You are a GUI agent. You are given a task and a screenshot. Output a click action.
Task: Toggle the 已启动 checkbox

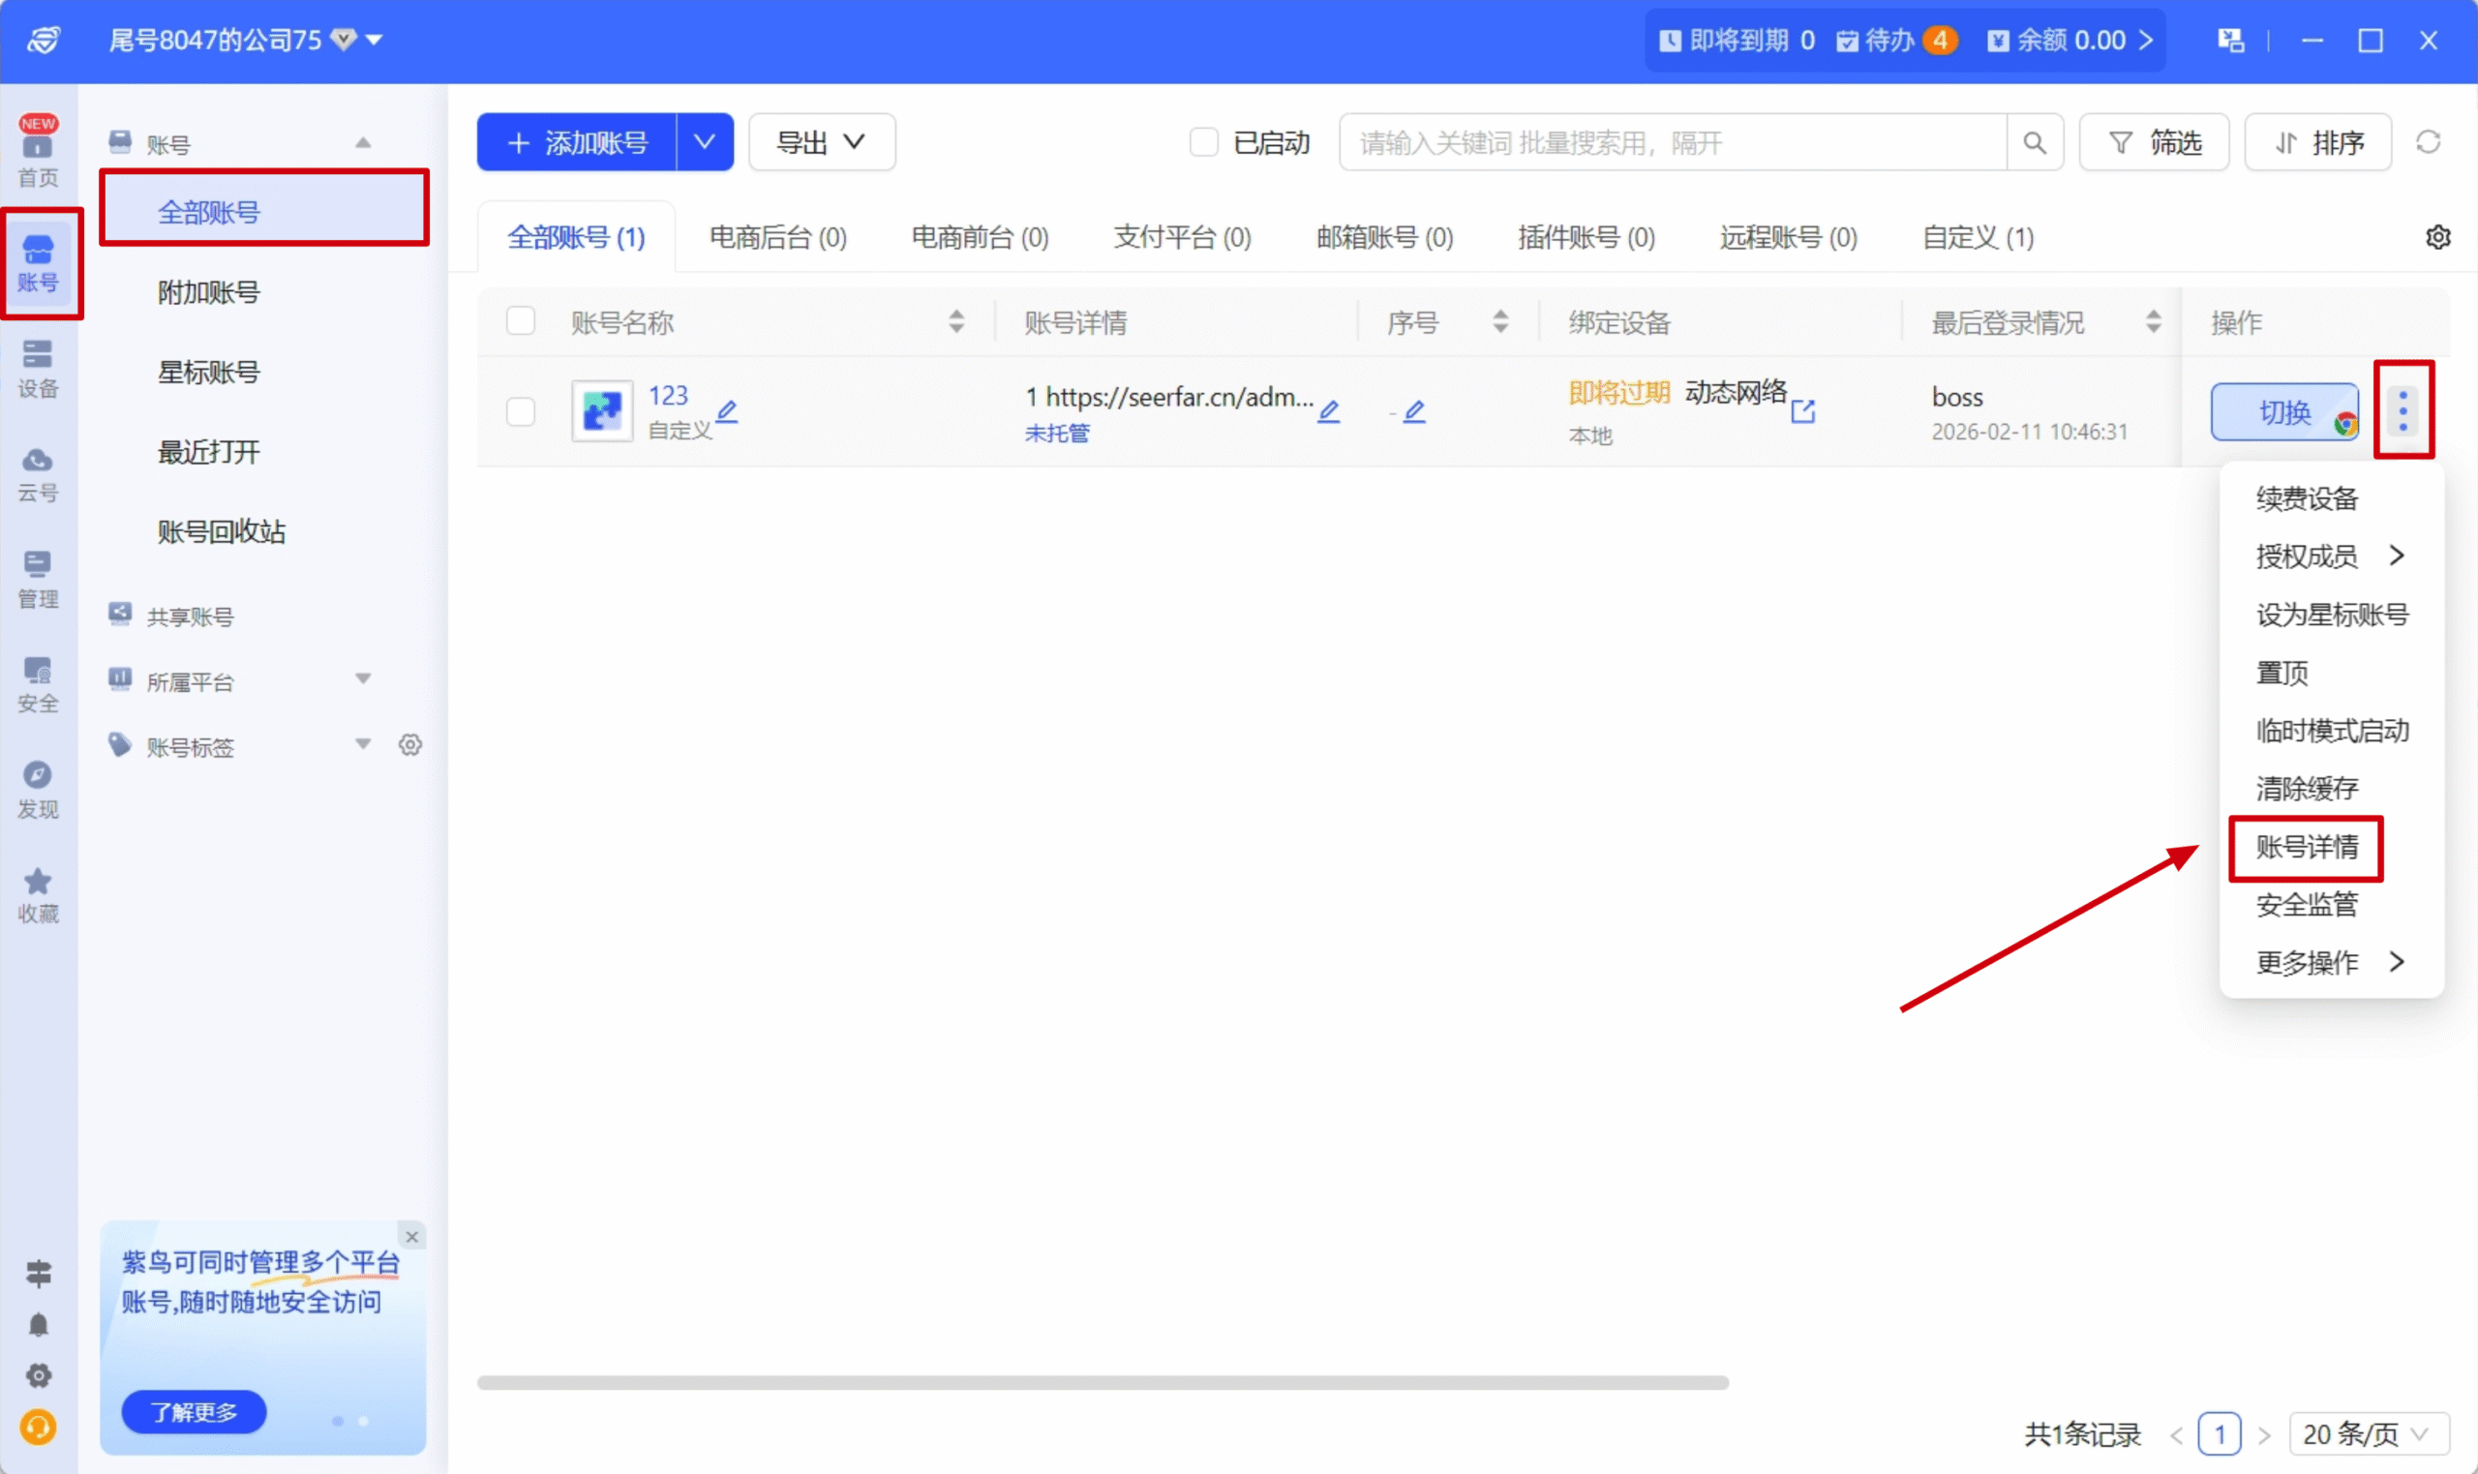[1204, 142]
